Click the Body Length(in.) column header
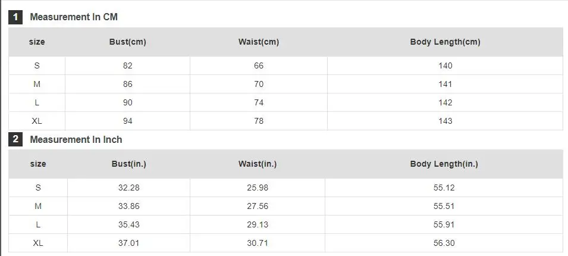568x256 pixels. point(444,164)
